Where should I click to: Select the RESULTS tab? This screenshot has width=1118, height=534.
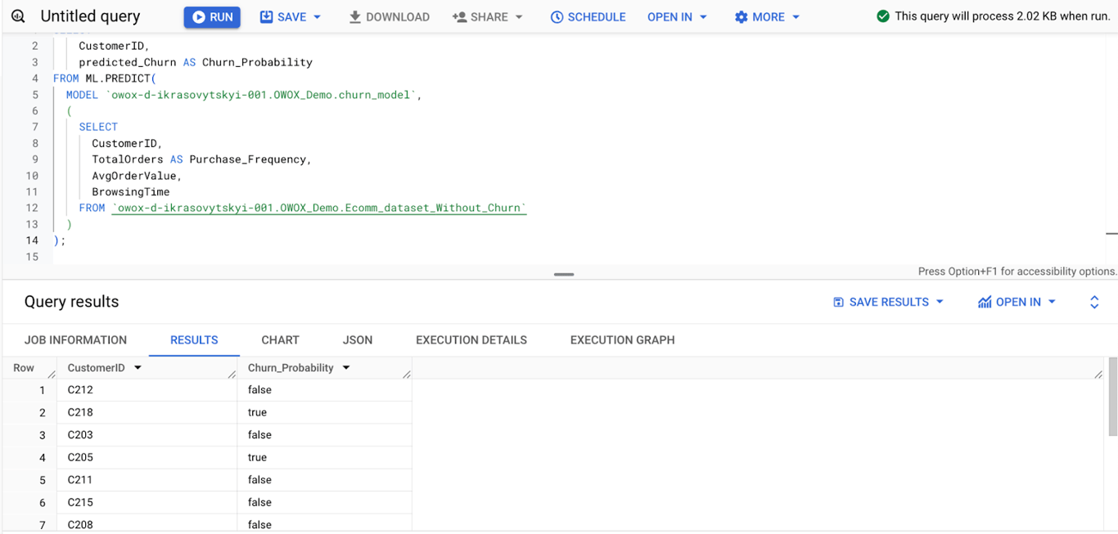(194, 340)
